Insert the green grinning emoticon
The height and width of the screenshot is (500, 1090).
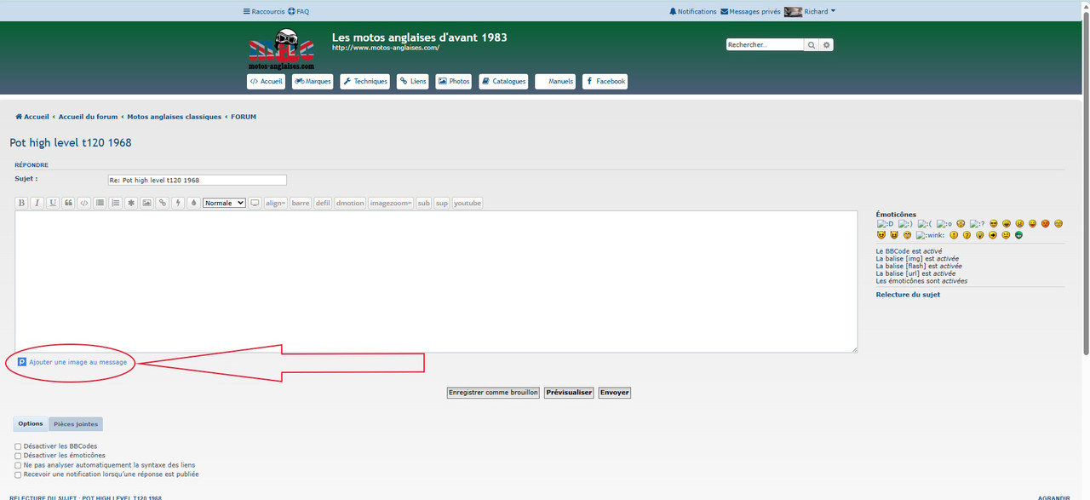pyautogui.click(x=1019, y=235)
